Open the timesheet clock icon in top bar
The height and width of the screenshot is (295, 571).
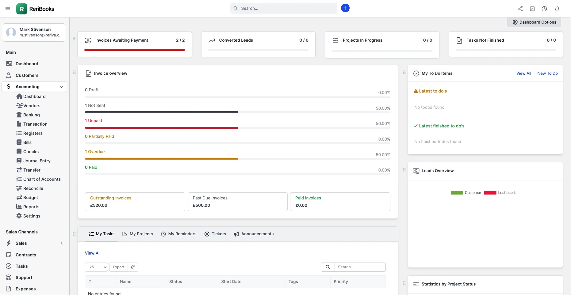tap(544, 9)
